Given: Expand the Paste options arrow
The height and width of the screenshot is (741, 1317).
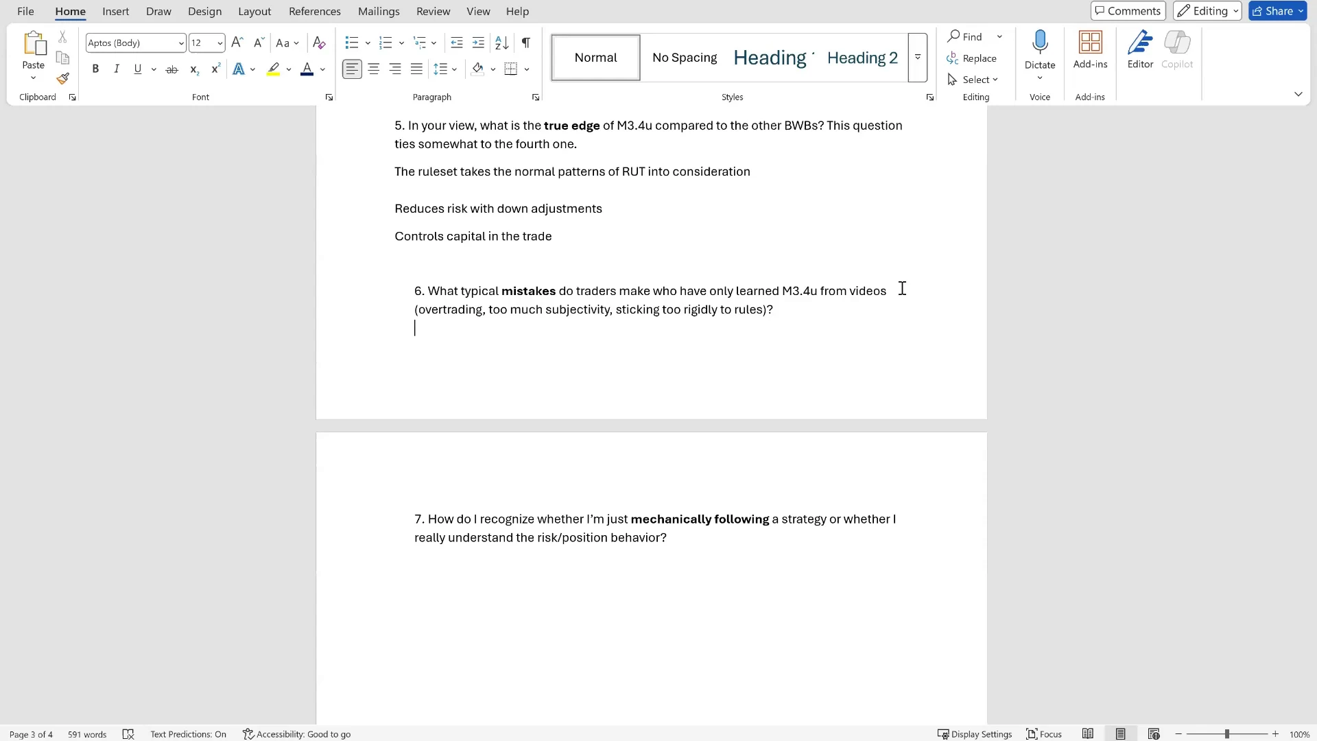Looking at the screenshot, I should [33, 78].
